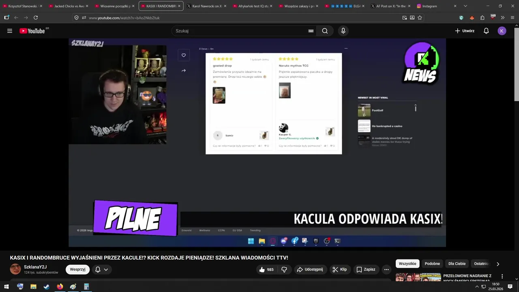Open the PRZEŁOMOWE NAGRANIE recommended video thumbnail
The width and height of the screenshot is (519, 292).
tap(418, 278)
